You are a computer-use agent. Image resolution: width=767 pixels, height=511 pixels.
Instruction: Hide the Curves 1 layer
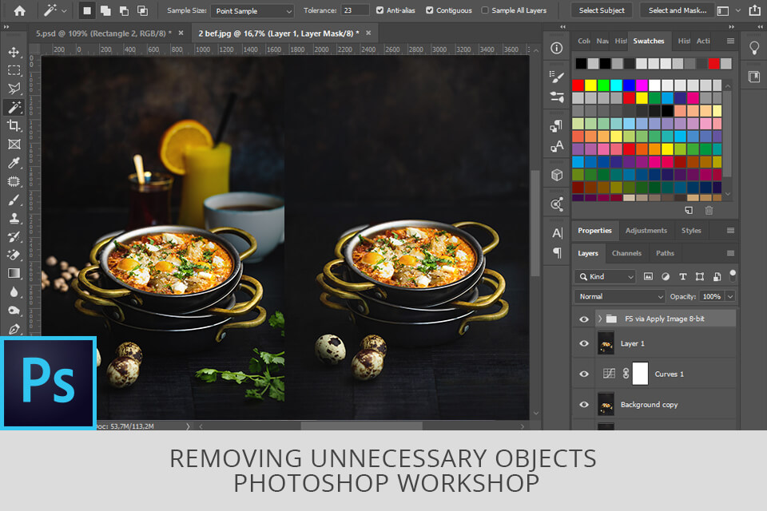point(584,374)
